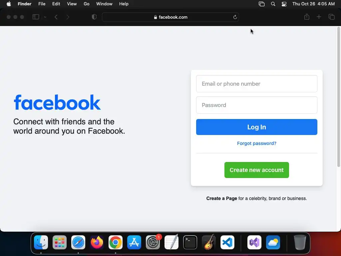Toggle the Safari sidebar button

coord(36,17)
